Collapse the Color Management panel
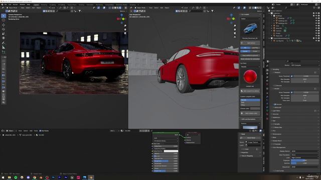The height and width of the screenshot is (180, 321). [278, 147]
